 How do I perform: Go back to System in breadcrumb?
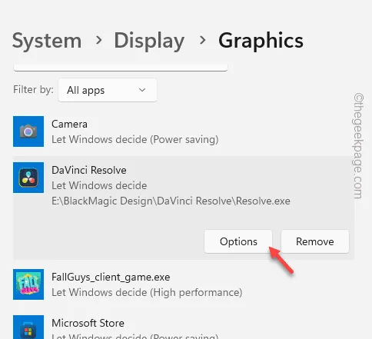point(47,41)
